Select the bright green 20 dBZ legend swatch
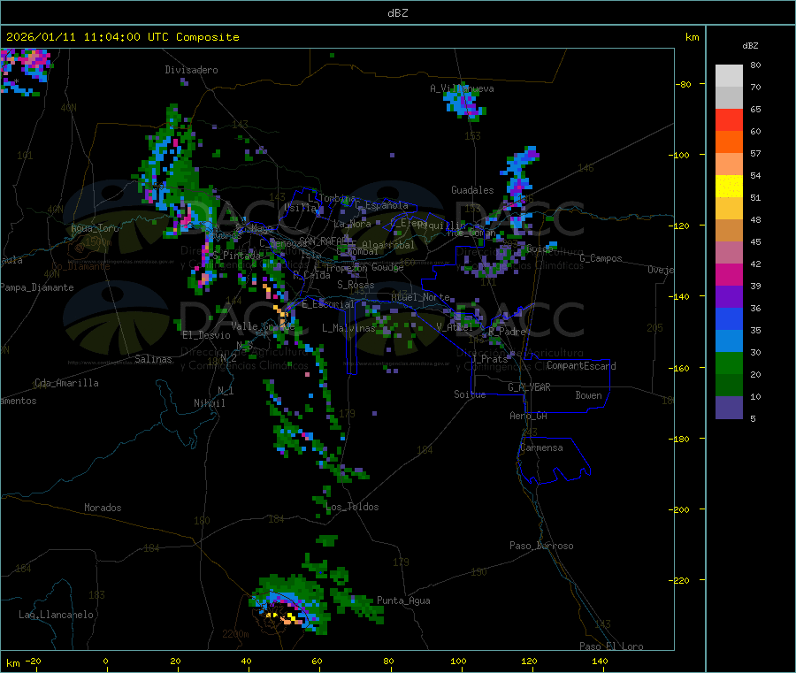This screenshot has height=673, width=796. (729, 363)
